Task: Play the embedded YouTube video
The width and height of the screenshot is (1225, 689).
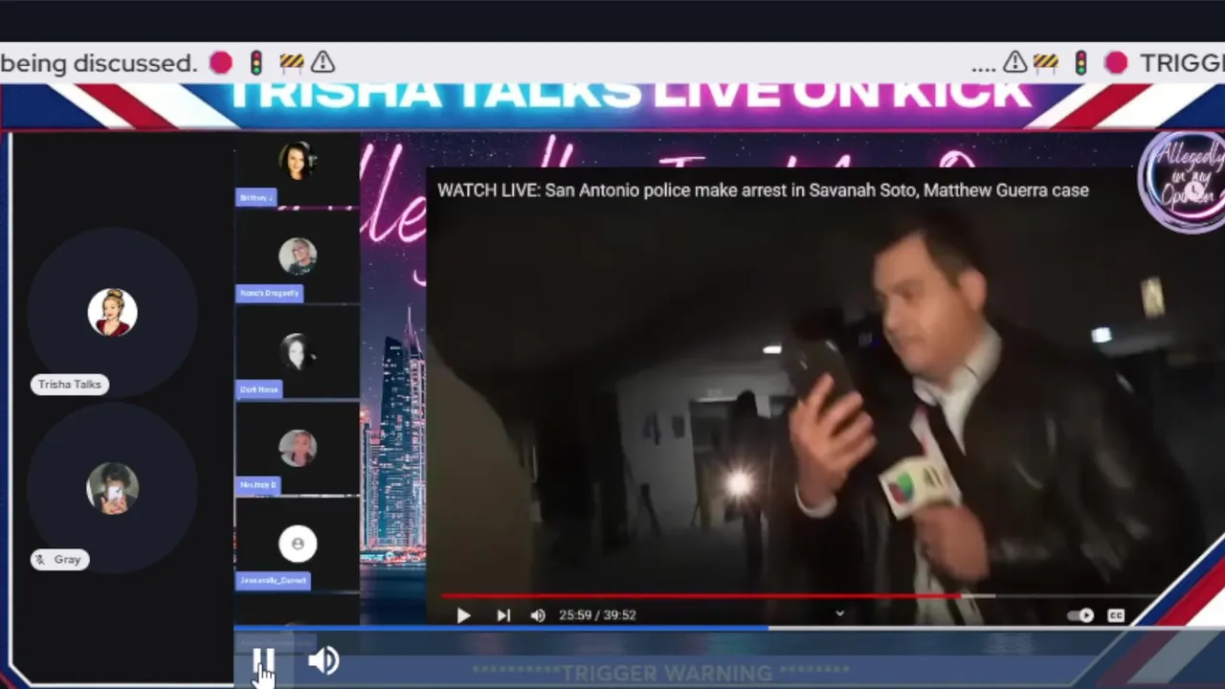Action: tap(463, 615)
